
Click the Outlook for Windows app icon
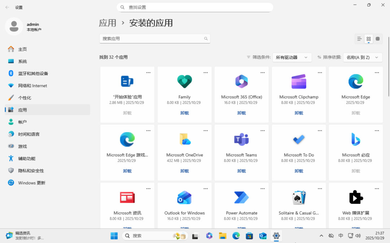click(184, 197)
